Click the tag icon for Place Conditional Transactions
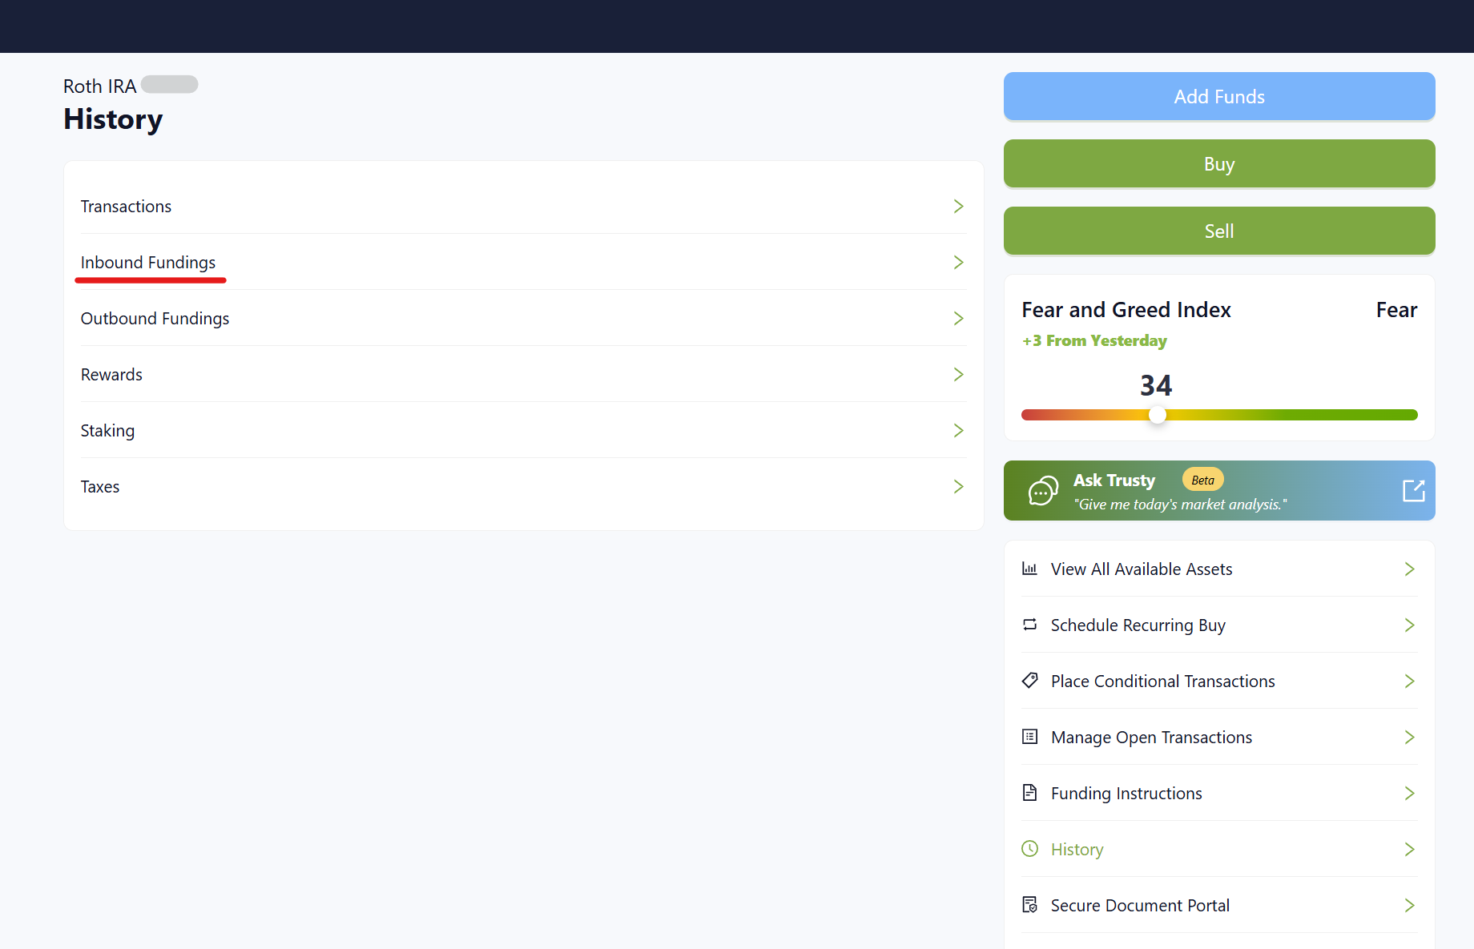The height and width of the screenshot is (949, 1474). click(1029, 681)
